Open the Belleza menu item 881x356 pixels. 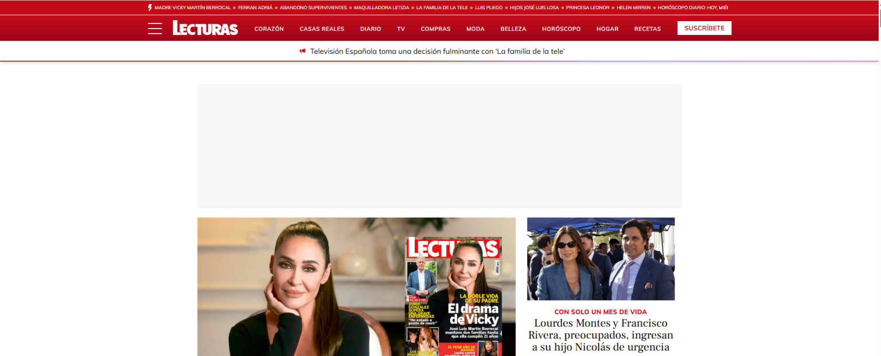tap(513, 29)
